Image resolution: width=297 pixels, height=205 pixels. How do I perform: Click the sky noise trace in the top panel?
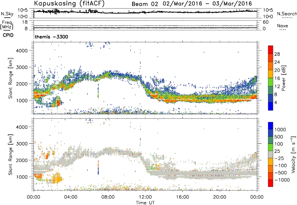click(145, 12)
